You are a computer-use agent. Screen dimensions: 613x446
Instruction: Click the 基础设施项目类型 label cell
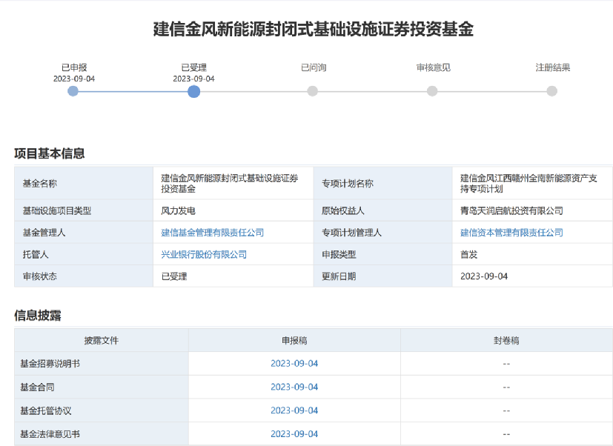click(84, 210)
